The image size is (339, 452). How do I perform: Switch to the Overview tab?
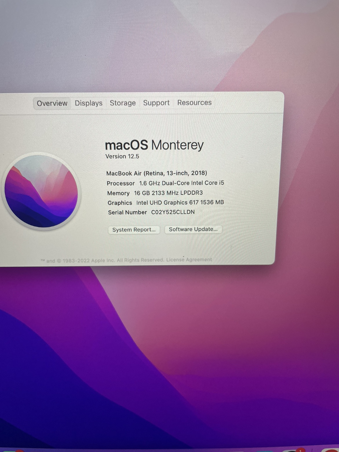[x=52, y=103]
